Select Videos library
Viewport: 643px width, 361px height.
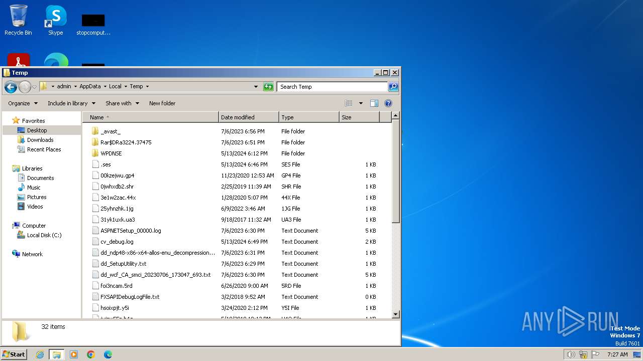[x=35, y=207]
